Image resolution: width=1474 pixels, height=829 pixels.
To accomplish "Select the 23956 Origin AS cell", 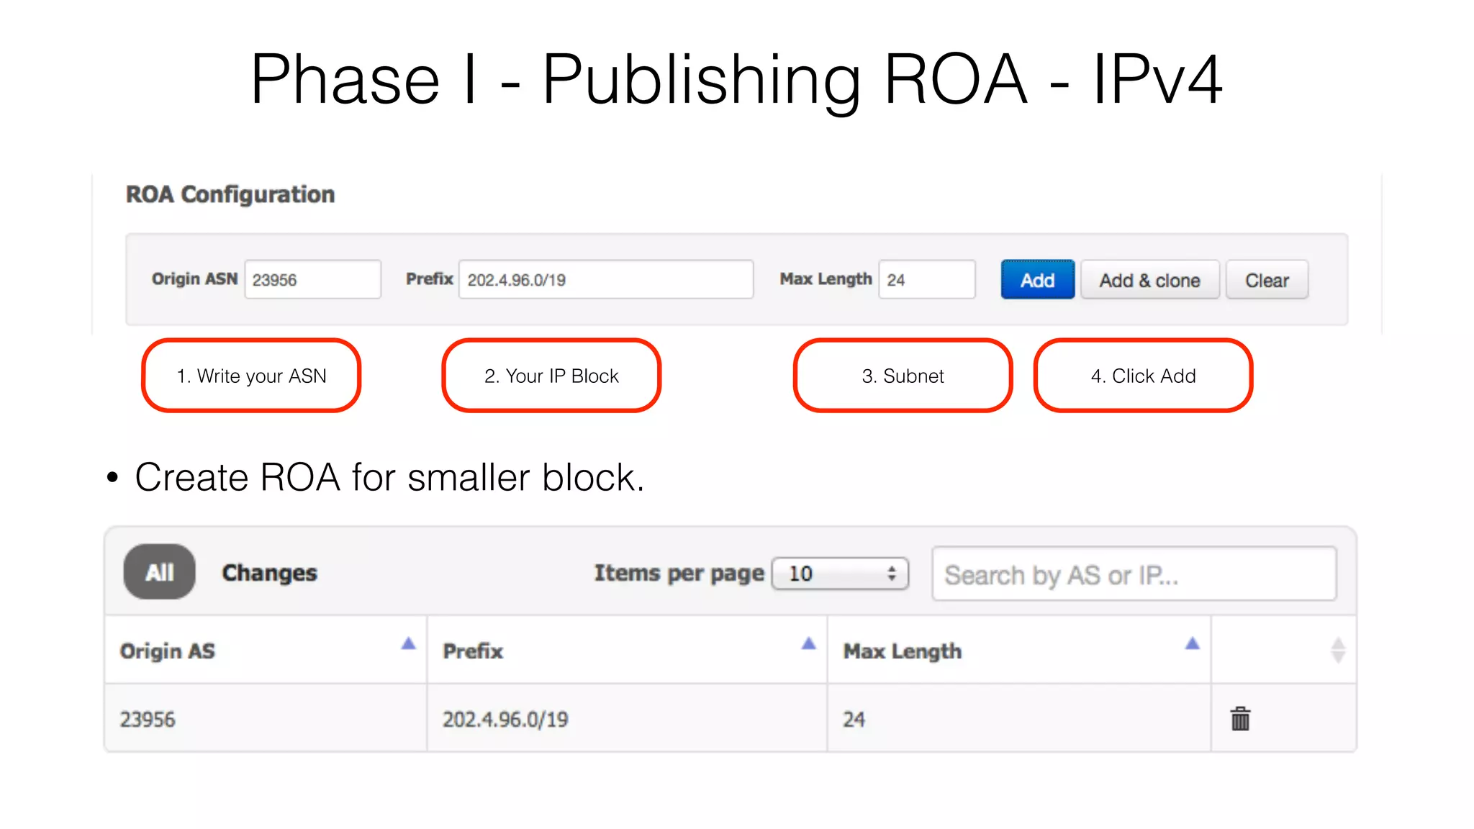I will (266, 718).
